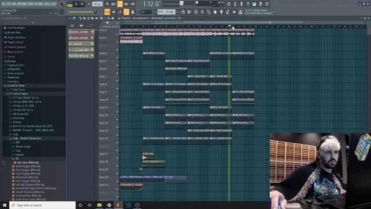
Task: Toggle the highlighted link/multilink controllers icon
Action: tap(126, 12)
